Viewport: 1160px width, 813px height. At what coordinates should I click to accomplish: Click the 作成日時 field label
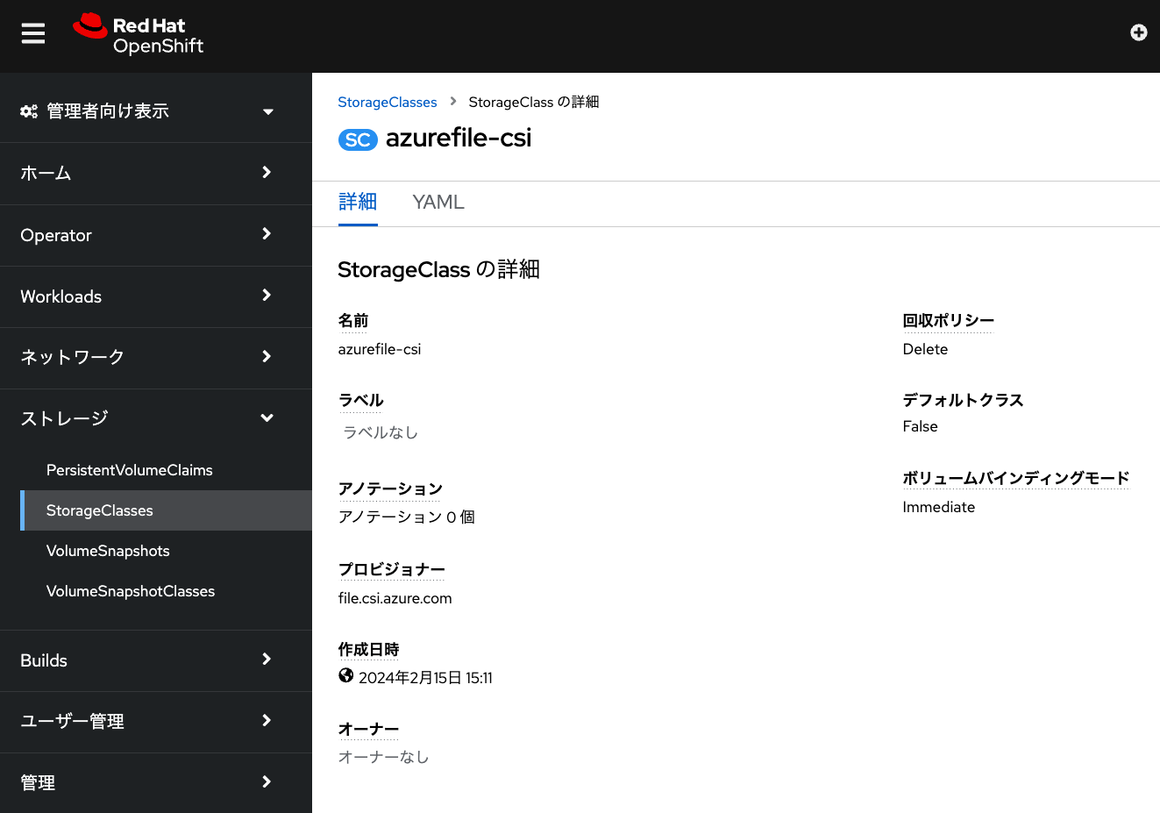pyautogui.click(x=369, y=650)
